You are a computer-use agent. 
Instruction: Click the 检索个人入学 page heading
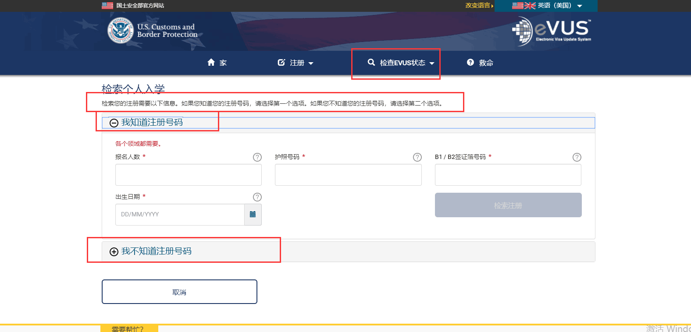133,89
